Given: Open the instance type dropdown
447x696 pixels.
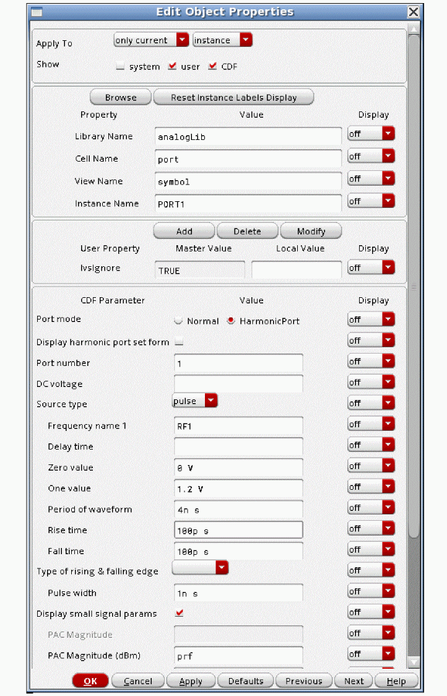Looking at the screenshot, I should click(222, 40).
